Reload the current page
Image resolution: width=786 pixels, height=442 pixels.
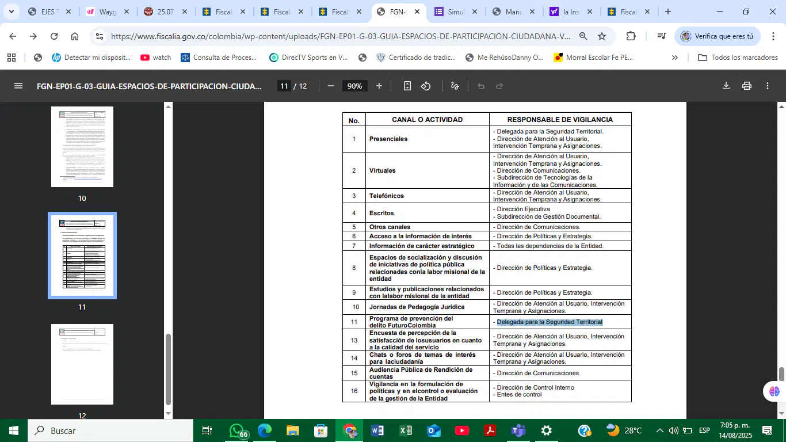point(54,36)
